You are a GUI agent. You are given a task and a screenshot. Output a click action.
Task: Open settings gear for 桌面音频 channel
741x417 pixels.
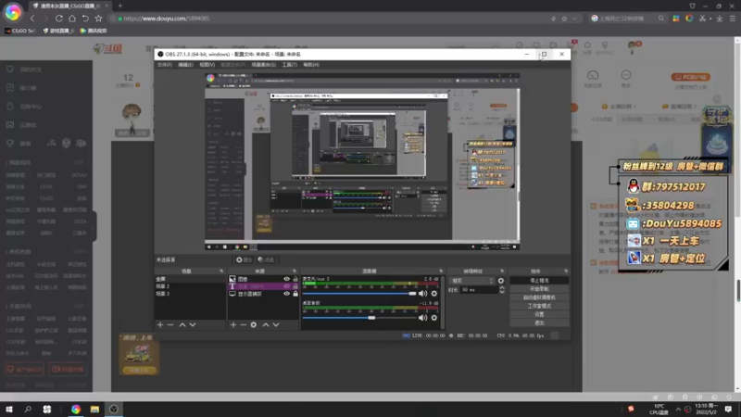coord(433,318)
